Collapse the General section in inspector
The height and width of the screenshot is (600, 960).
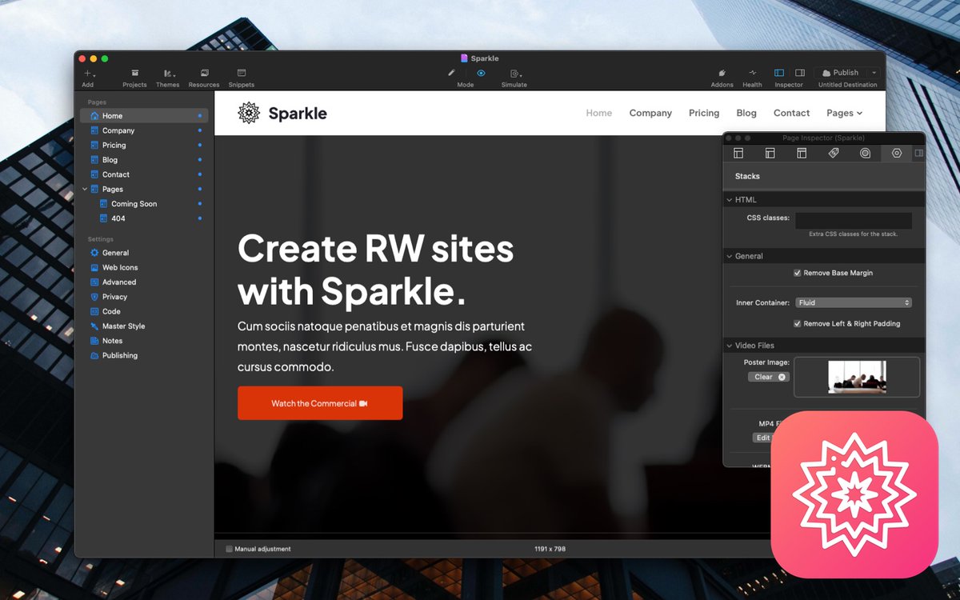[x=730, y=256]
